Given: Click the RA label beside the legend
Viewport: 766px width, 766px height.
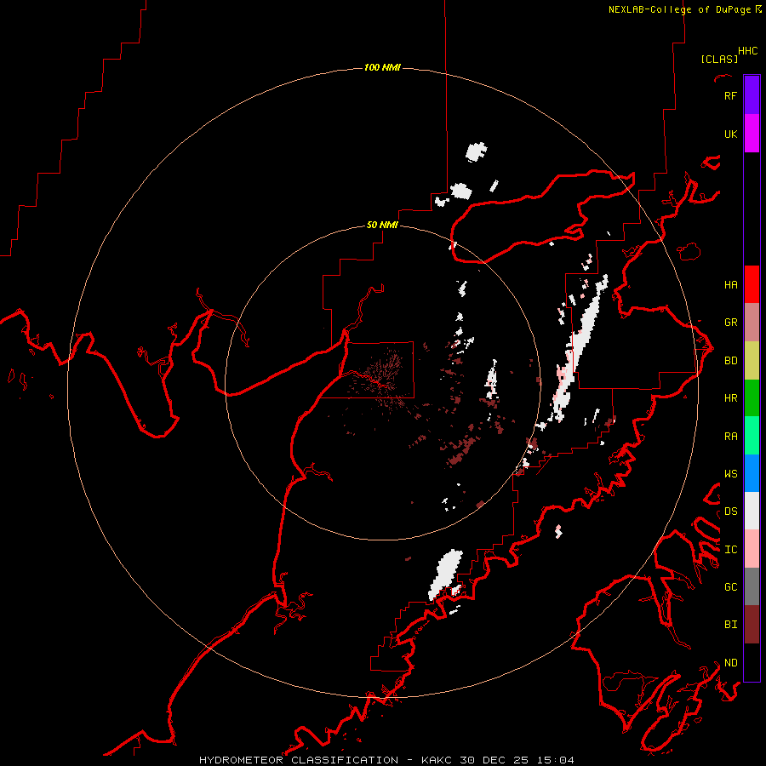Looking at the screenshot, I should pos(730,436).
